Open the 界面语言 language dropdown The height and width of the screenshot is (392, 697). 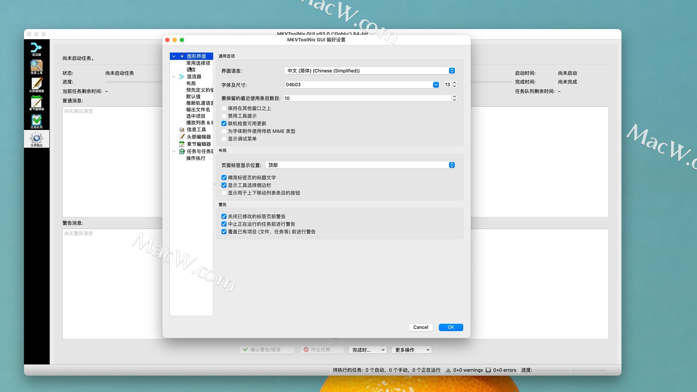pos(370,71)
